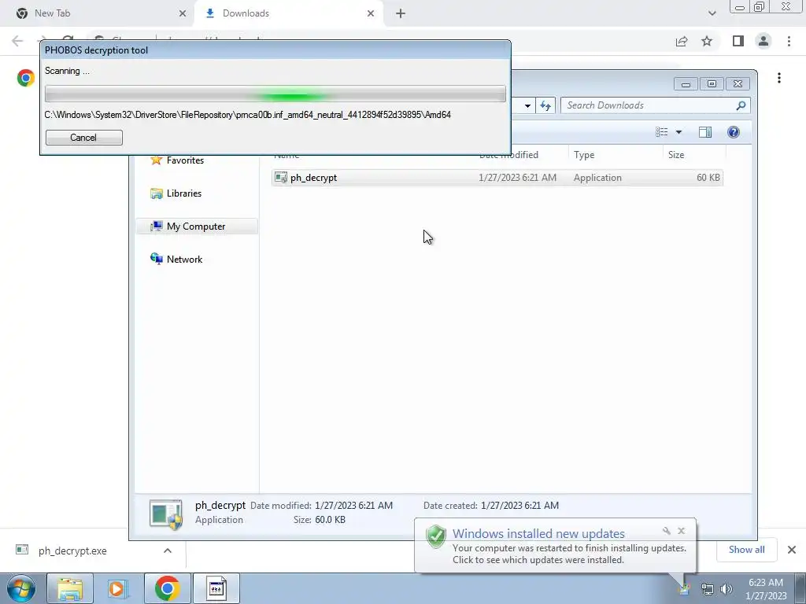Select My Computer in navigation pane
The width and height of the screenshot is (806, 604).
(x=197, y=226)
